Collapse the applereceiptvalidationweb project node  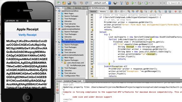click(56, 55)
